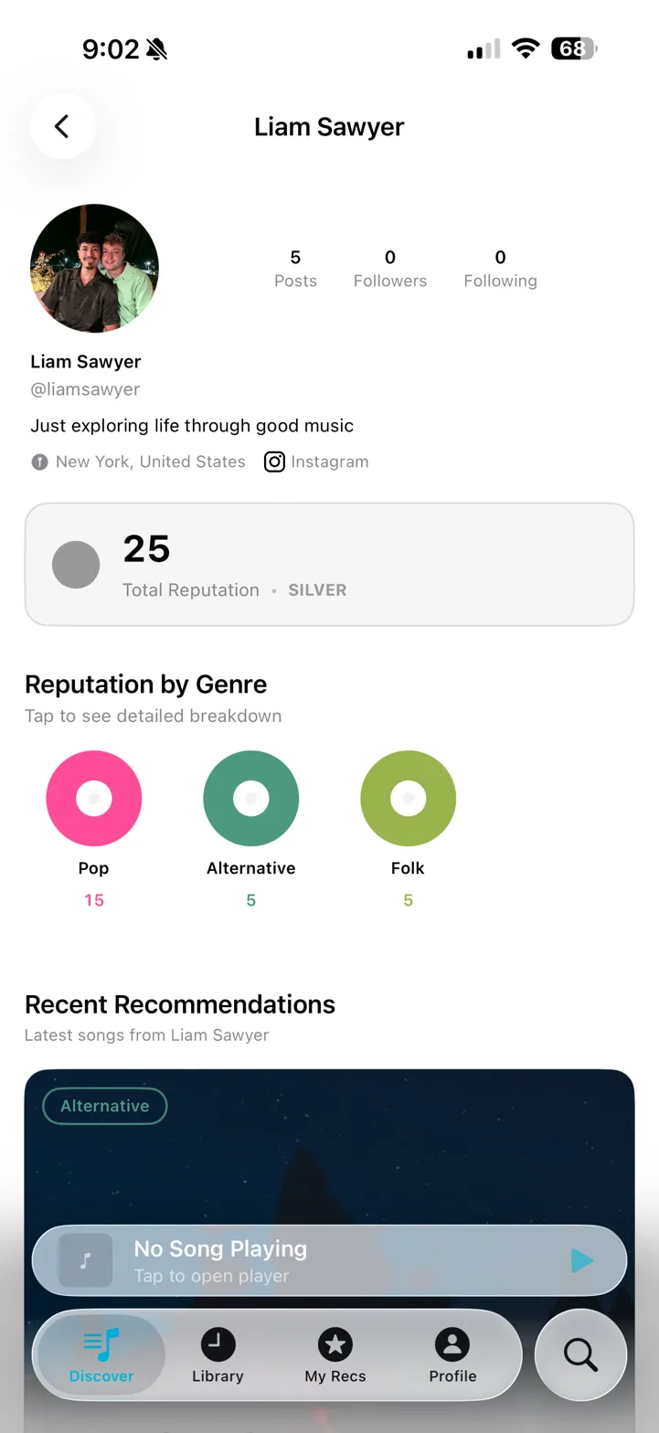This screenshot has width=659, height=1433.
Task: Tap the Pop genre reputation ring
Action: (93, 798)
